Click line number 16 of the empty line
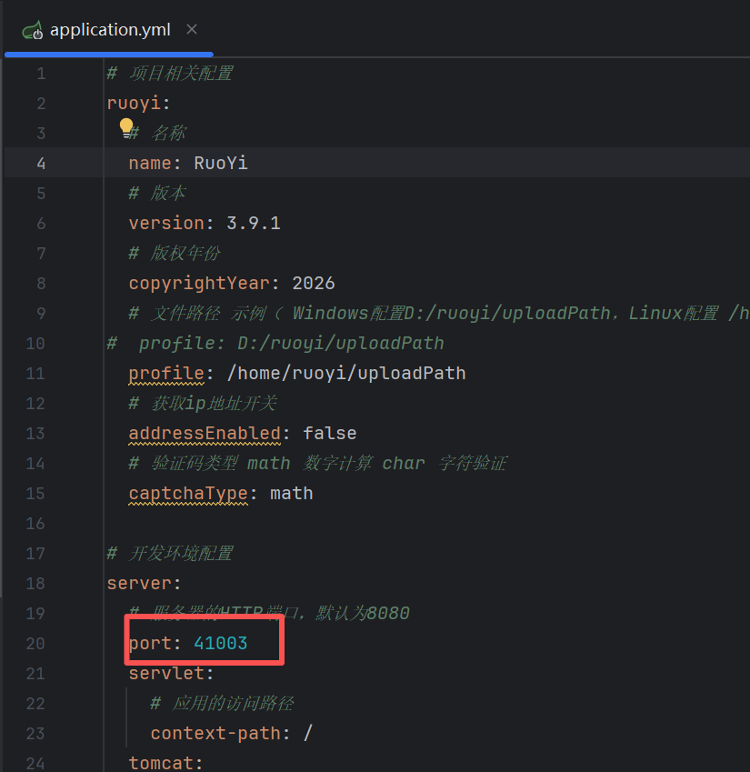 pos(35,524)
